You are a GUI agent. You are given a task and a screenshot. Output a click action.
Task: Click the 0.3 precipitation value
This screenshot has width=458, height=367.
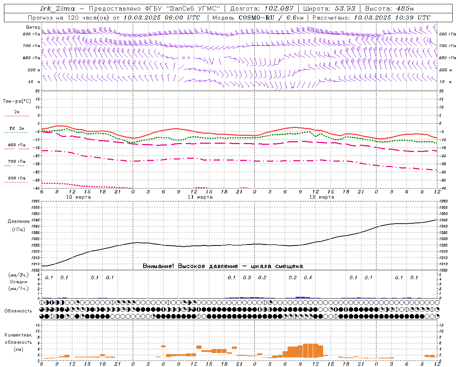[247, 277]
